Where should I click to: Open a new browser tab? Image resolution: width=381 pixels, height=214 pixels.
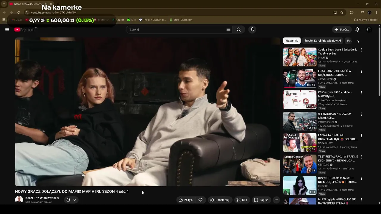coord(58,4)
